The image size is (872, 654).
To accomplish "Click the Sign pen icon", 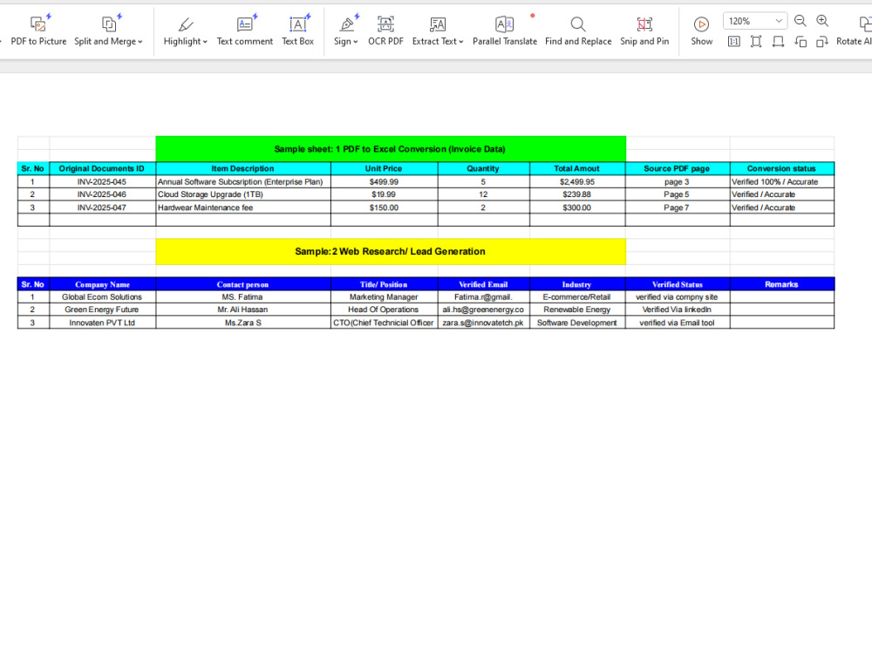I will (346, 24).
